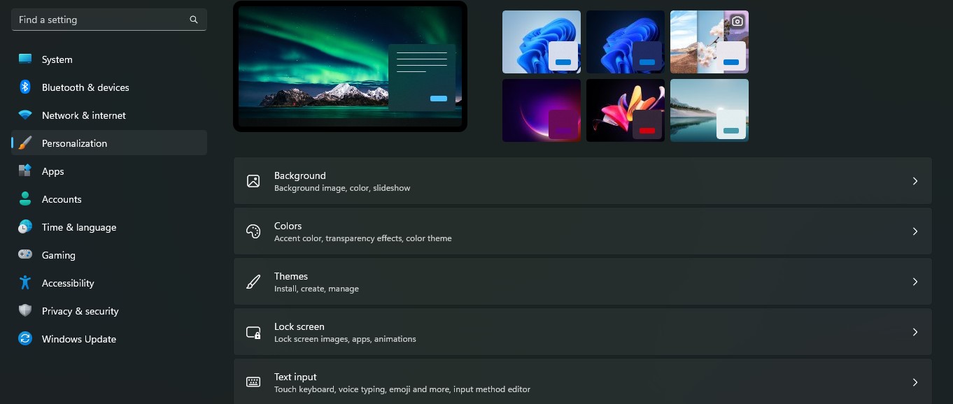The height and width of the screenshot is (404, 953).
Task: Open Text input settings
Action: [583, 382]
